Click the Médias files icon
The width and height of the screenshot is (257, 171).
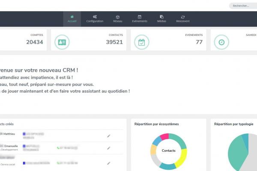coord(161,17)
